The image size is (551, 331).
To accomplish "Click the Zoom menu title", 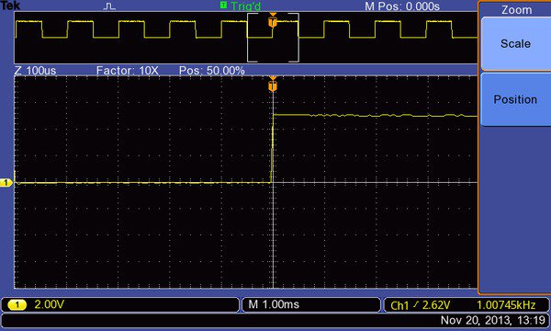I will click(516, 10).
